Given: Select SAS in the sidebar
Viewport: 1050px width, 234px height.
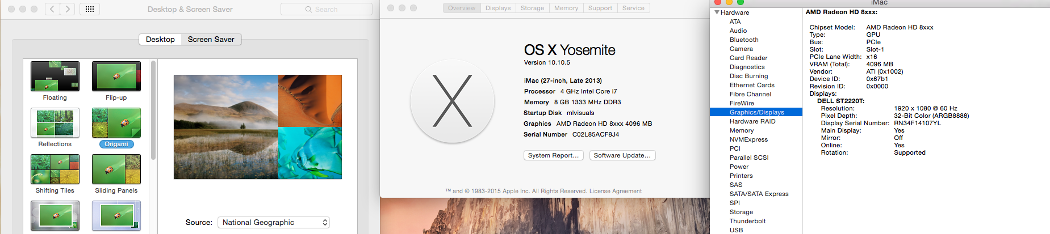Looking at the screenshot, I should [x=736, y=185].
